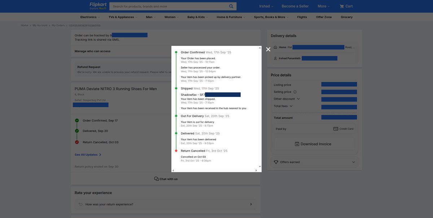Open PUMA Deviate NITRO 3 product title

coord(116,89)
